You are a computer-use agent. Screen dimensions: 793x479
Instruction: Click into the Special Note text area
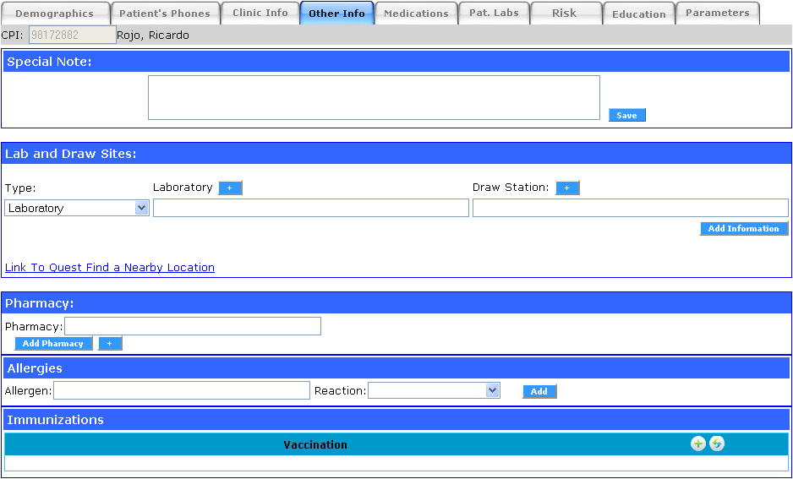[374, 97]
